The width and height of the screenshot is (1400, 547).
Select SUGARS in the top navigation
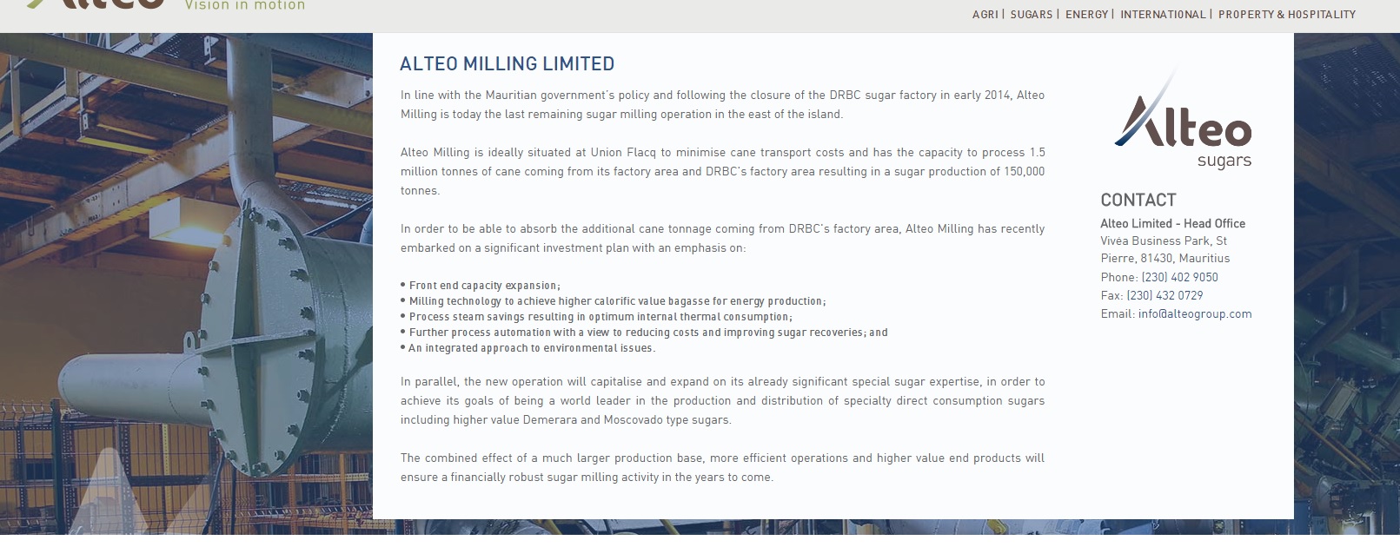pos(1031,15)
